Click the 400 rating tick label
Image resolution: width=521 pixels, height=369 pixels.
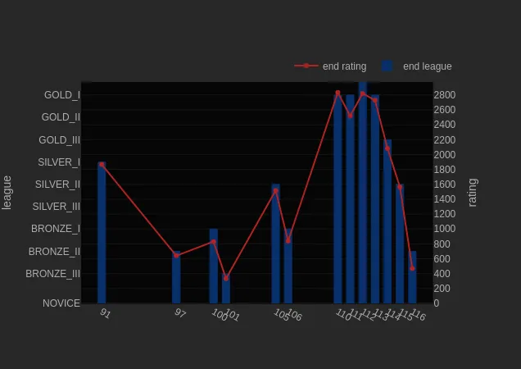click(442, 274)
